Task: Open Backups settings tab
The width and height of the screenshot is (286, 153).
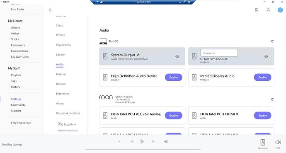Action: coord(61,84)
